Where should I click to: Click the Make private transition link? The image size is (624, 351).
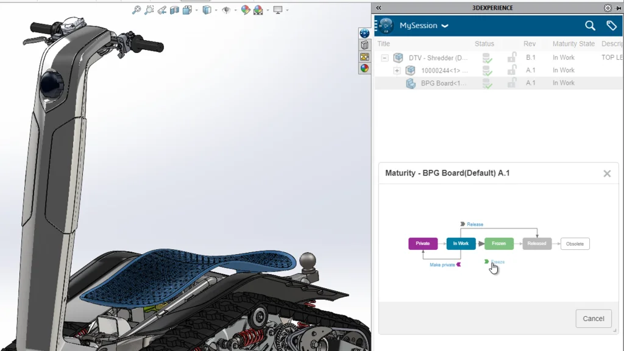(442, 264)
